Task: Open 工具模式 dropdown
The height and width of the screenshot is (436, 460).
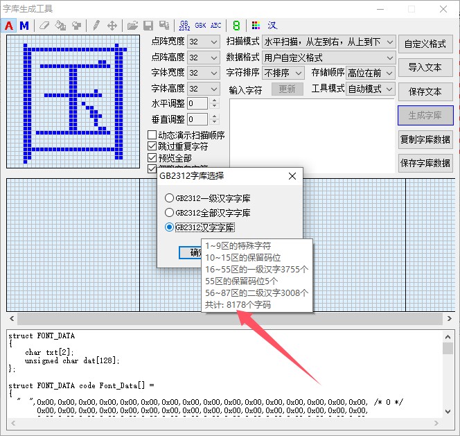Action: (371, 89)
